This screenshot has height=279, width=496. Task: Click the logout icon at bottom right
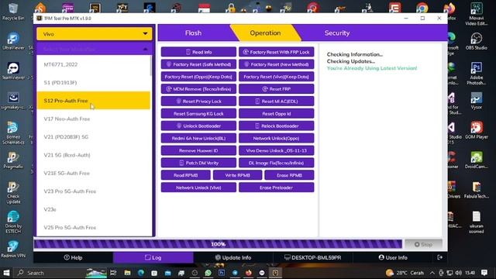[439, 257]
